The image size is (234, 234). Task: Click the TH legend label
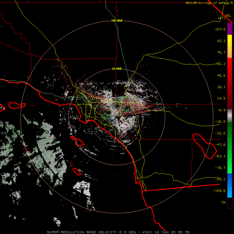[223, 203]
